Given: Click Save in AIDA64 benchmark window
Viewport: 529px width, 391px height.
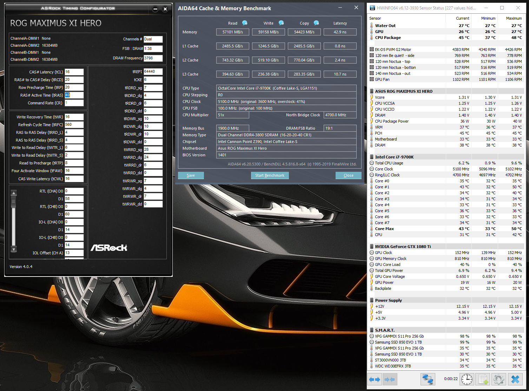Looking at the screenshot, I should tap(191, 175).
